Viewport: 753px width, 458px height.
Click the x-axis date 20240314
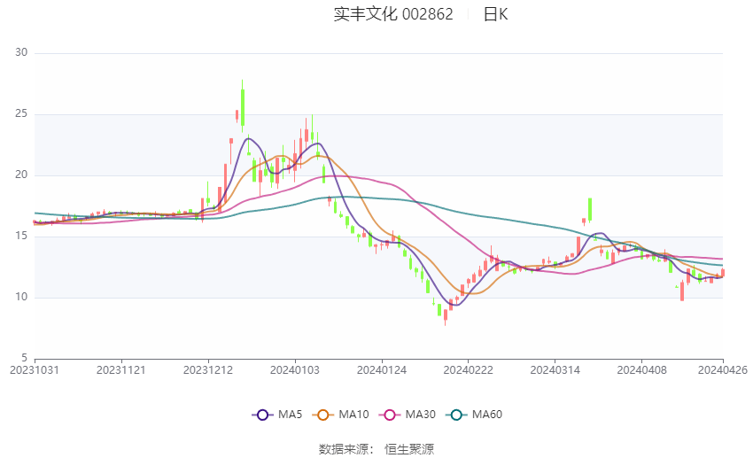[x=555, y=370]
